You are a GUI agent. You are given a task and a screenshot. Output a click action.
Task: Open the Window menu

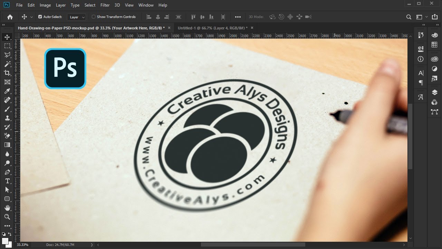click(146, 5)
